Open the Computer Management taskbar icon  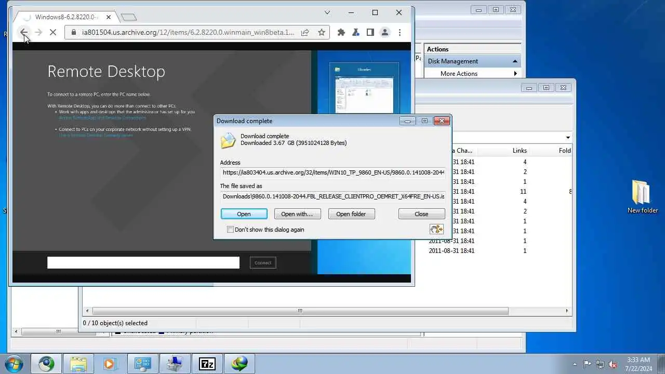click(x=142, y=364)
